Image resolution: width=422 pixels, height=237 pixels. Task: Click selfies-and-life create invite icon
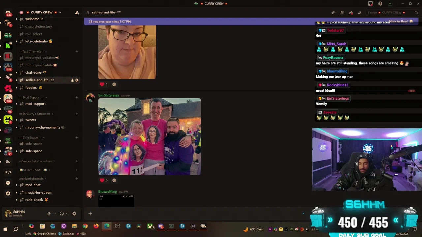coord(72,80)
